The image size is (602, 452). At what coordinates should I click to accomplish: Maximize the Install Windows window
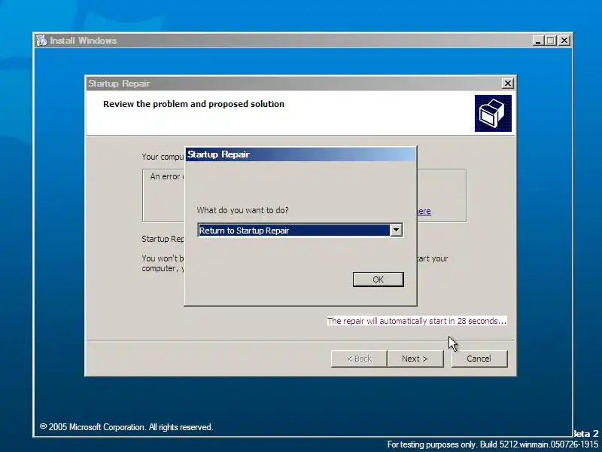coord(551,41)
